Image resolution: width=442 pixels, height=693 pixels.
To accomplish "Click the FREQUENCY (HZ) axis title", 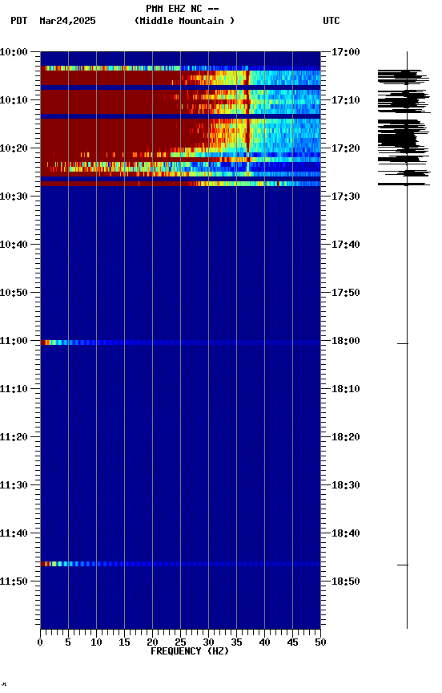I will coord(190,651).
